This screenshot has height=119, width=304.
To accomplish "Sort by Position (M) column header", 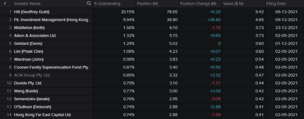I will [147, 4].
